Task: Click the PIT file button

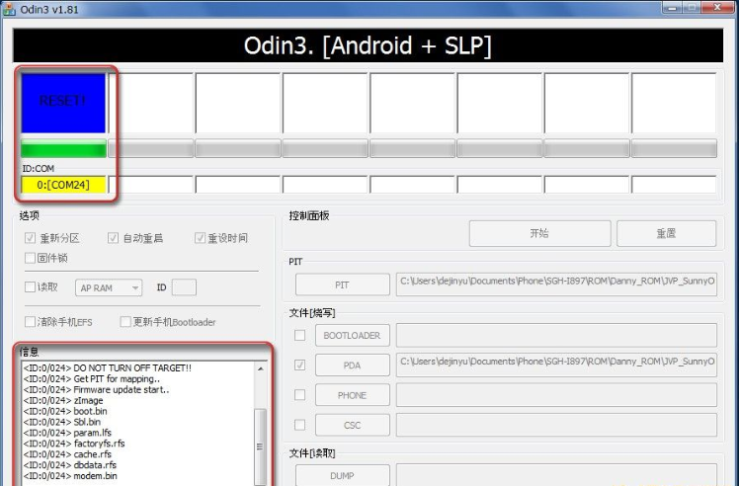Action: 342,285
